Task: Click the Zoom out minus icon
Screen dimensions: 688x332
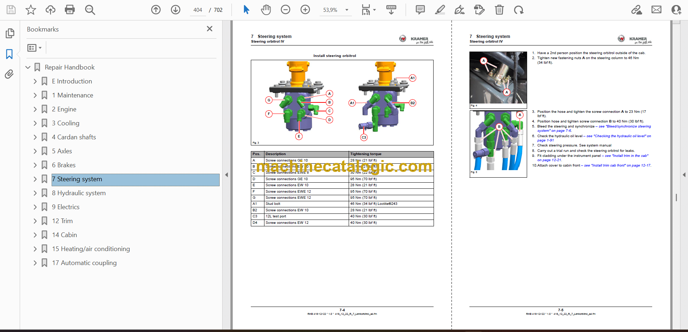Action: (x=285, y=10)
